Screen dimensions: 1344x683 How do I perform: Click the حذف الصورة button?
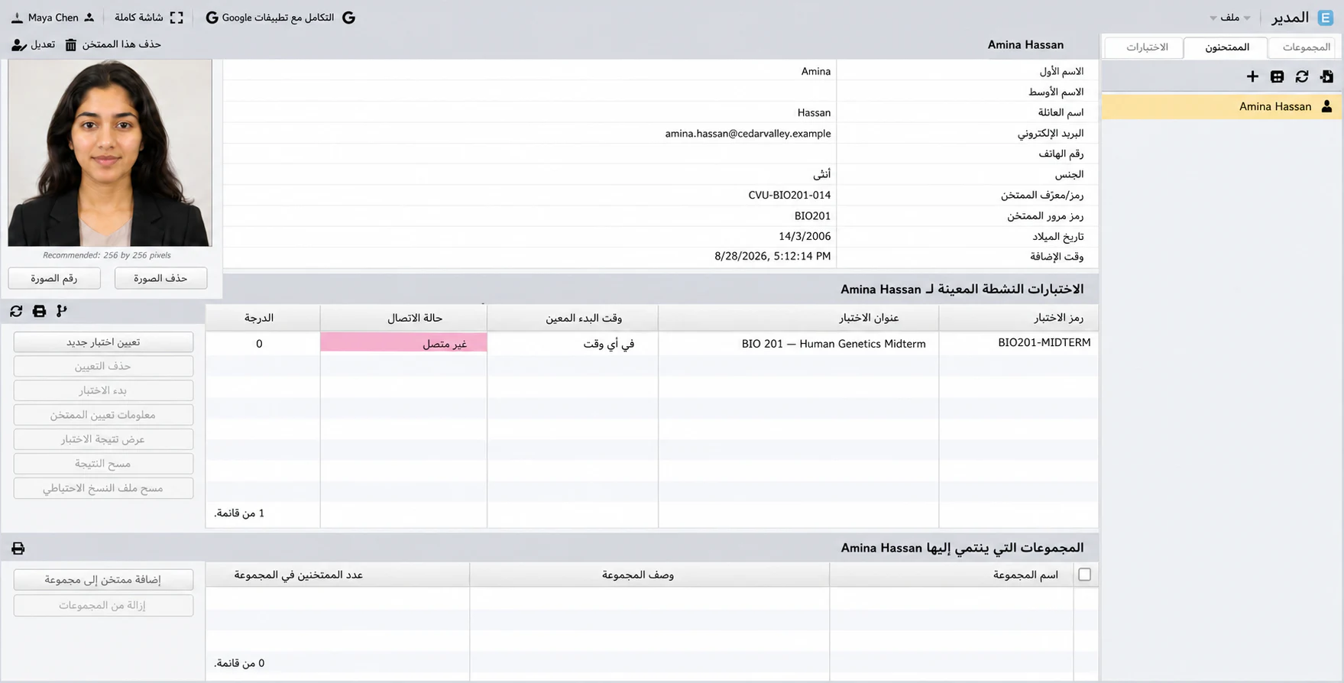coord(160,278)
